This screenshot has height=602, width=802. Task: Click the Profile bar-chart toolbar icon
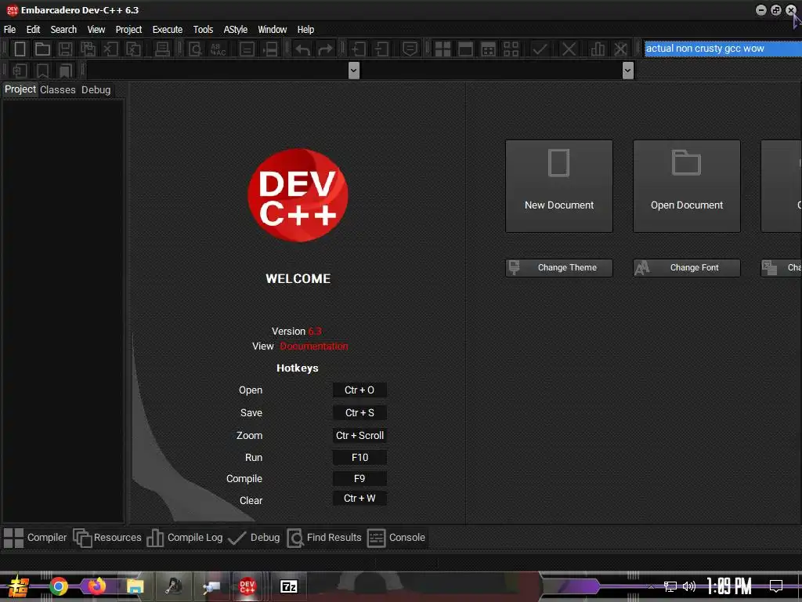598,49
